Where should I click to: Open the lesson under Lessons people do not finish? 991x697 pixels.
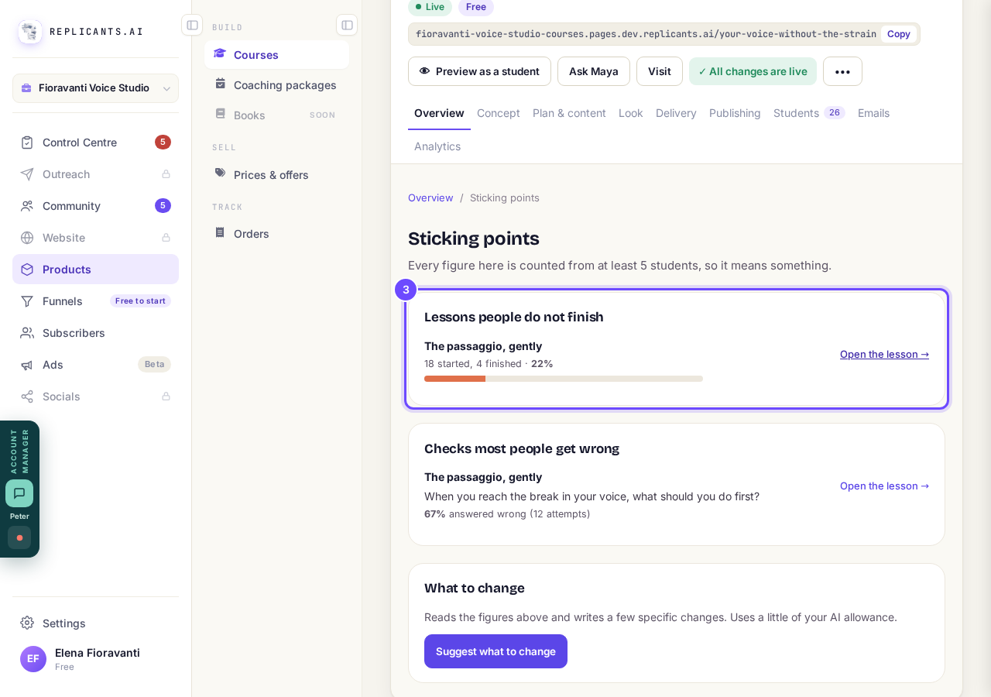pyautogui.click(x=884, y=354)
